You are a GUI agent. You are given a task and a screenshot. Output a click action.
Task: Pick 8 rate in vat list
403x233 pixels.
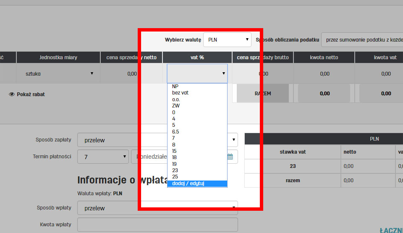(x=197, y=144)
